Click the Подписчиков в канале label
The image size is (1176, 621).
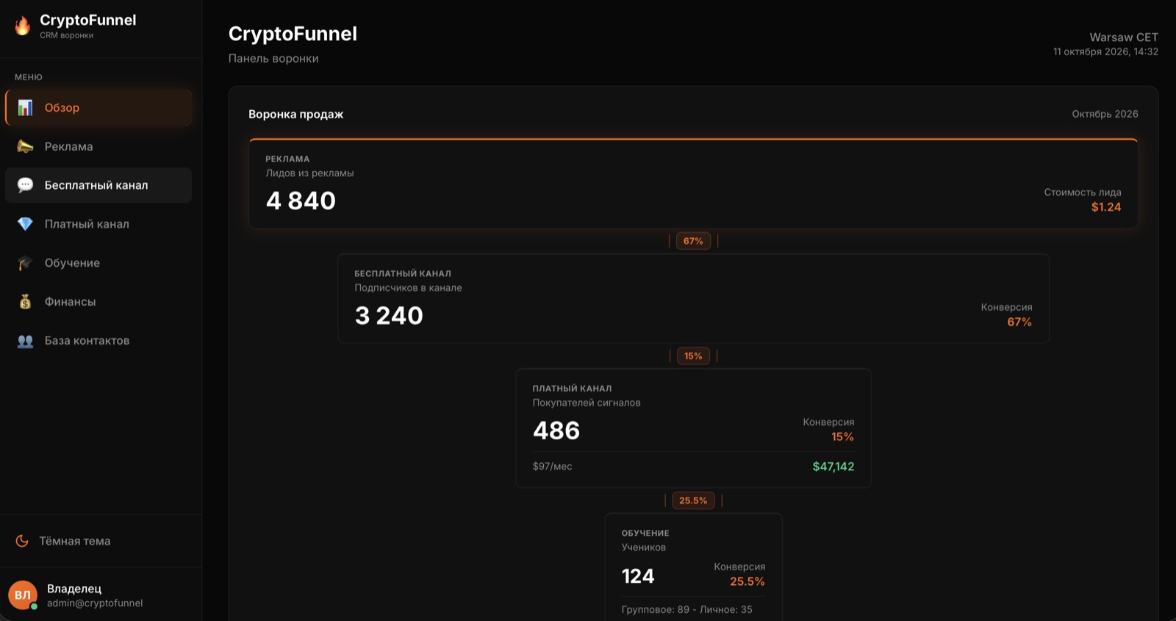tap(408, 288)
